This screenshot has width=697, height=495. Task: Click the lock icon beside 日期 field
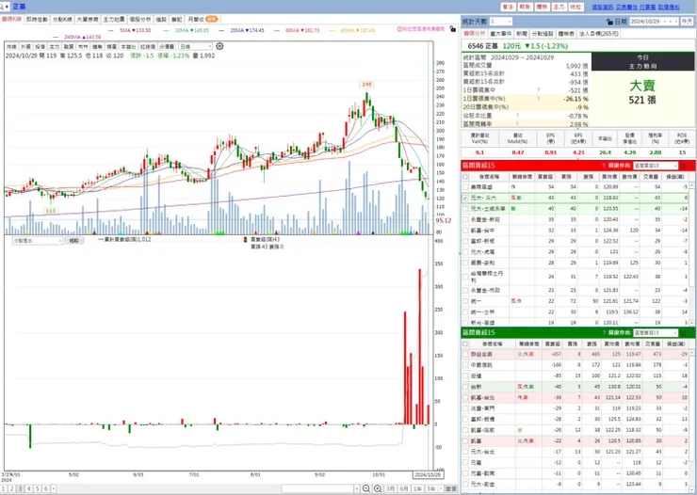(609, 22)
